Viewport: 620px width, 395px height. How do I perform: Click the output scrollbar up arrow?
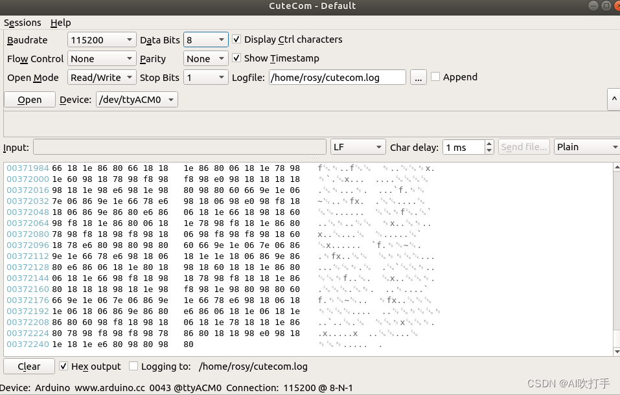617,167
